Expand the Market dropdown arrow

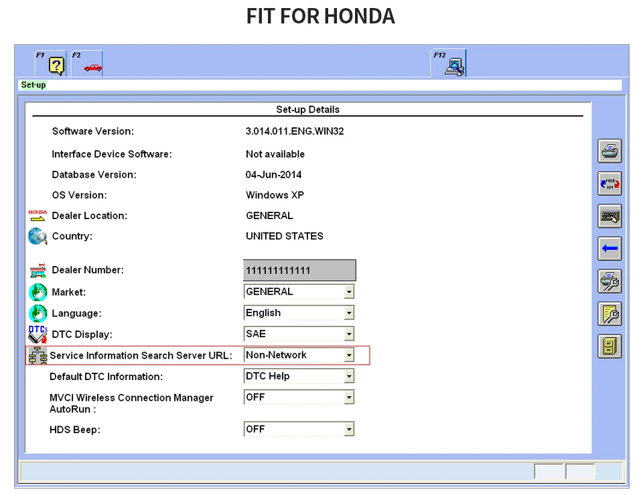pos(348,292)
